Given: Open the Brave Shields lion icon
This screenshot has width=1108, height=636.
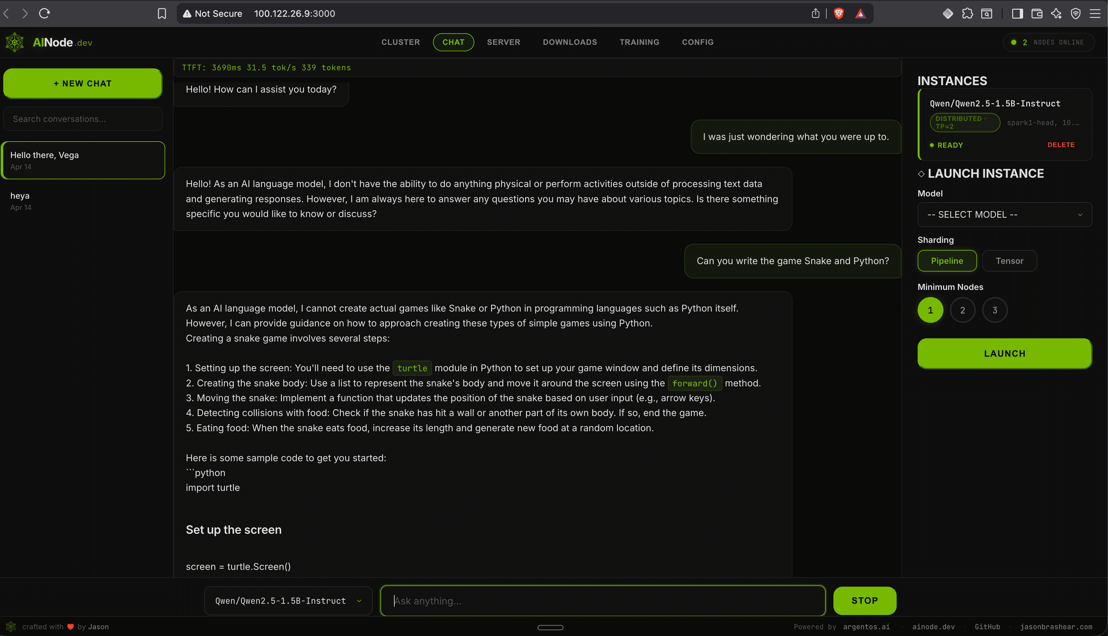Looking at the screenshot, I should [x=839, y=14].
